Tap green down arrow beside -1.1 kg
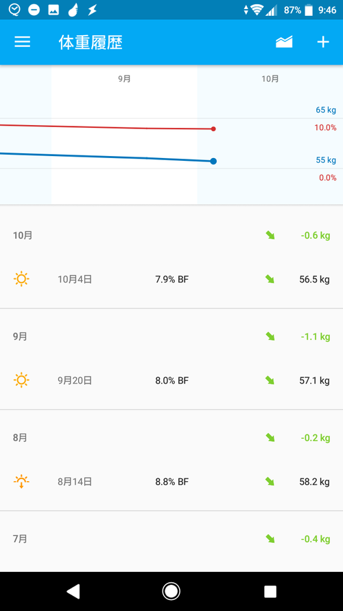The height and width of the screenshot is (611, 343). (x=270, y=336)
